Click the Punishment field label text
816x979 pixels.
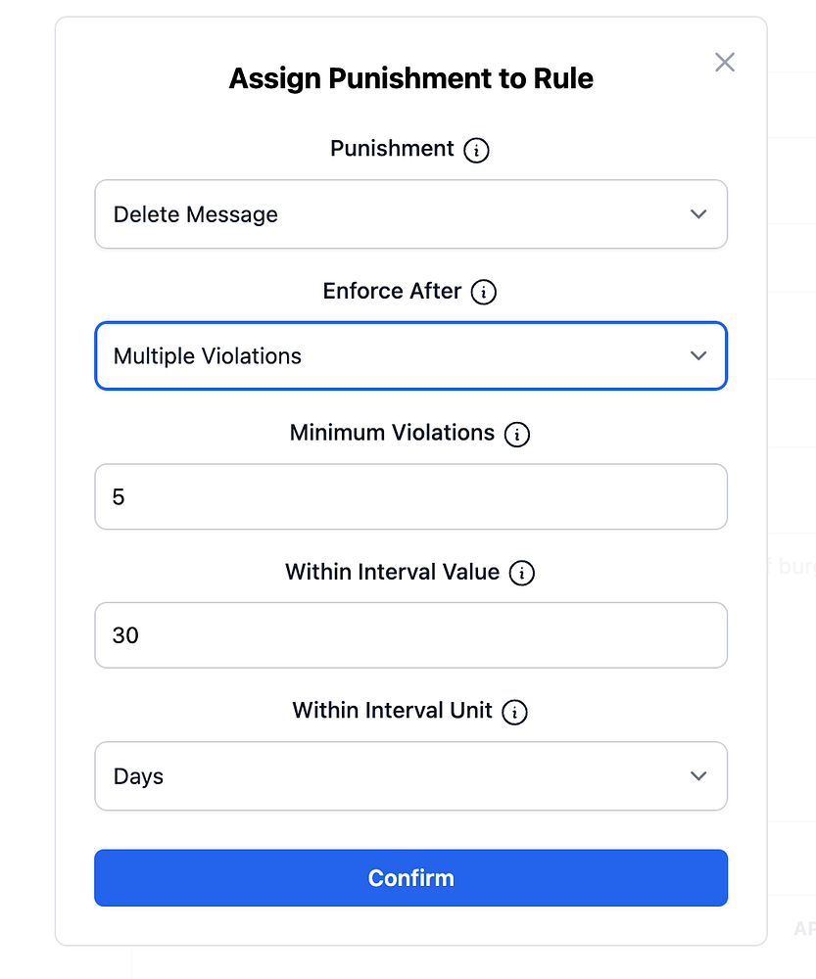pos(392,149)
